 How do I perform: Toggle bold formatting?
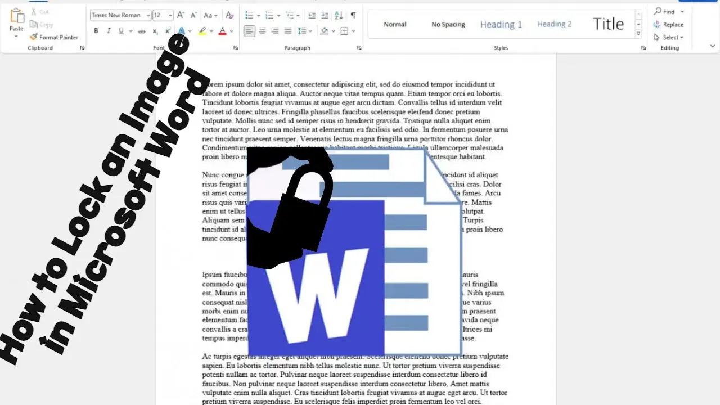click(96, 31)
